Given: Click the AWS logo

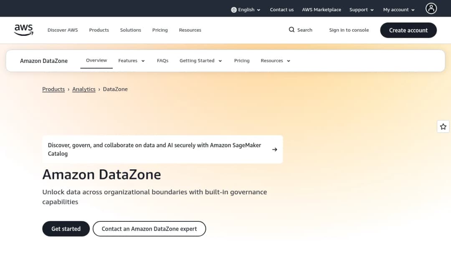Looking at the screenshot, I should pyautogui.click(x=23, y=30).
